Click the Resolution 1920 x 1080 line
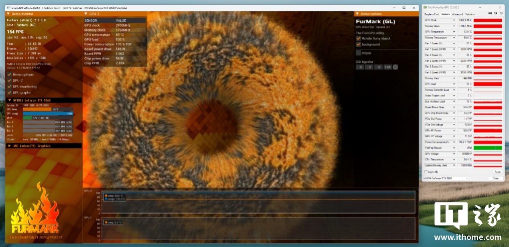 (26, 58)
